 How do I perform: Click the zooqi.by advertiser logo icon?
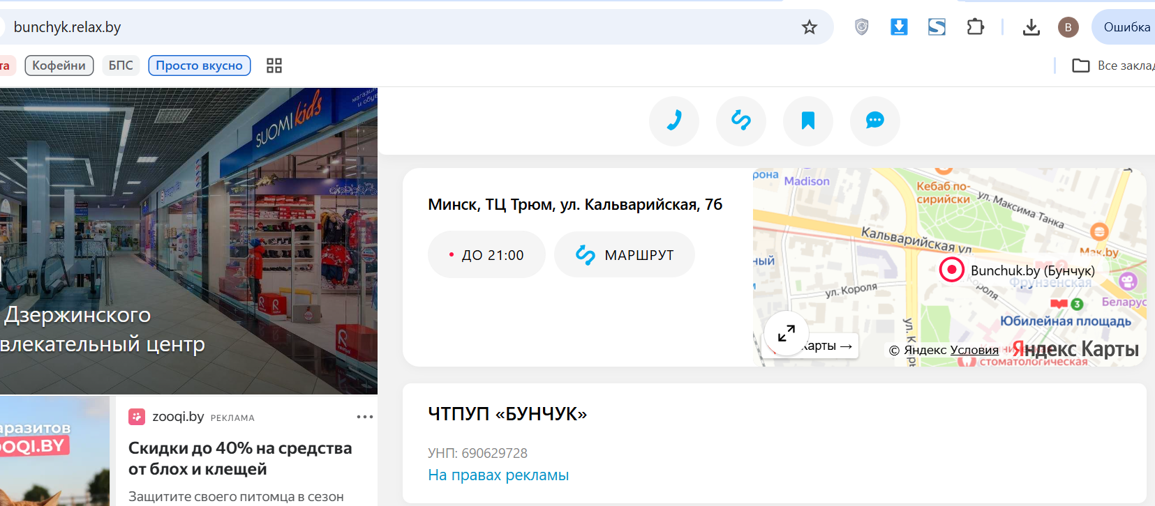click(x=137, y=417)
